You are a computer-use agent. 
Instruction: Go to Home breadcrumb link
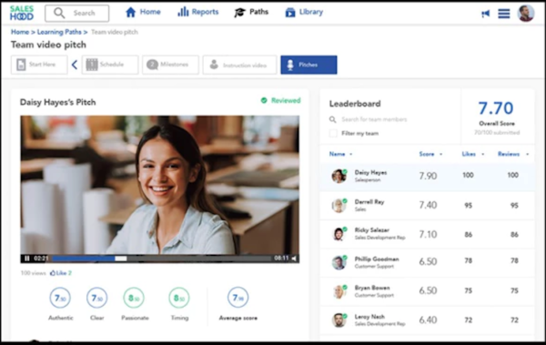[x=20, y=32]
